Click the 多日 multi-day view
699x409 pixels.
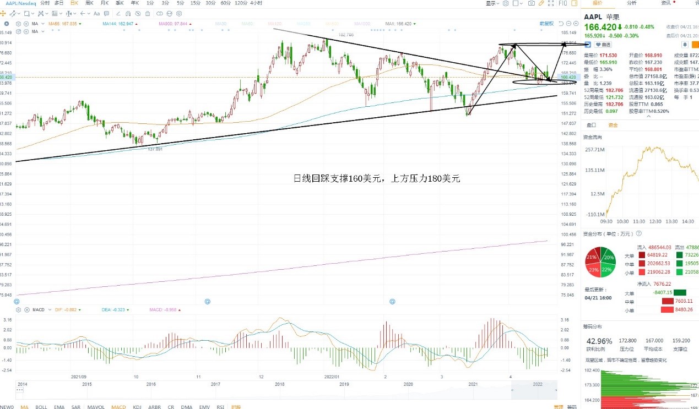click(x=59, y=3)
